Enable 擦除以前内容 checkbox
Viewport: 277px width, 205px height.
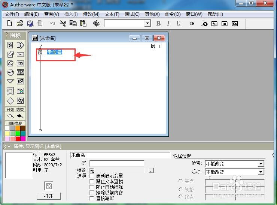coord(92,193)
